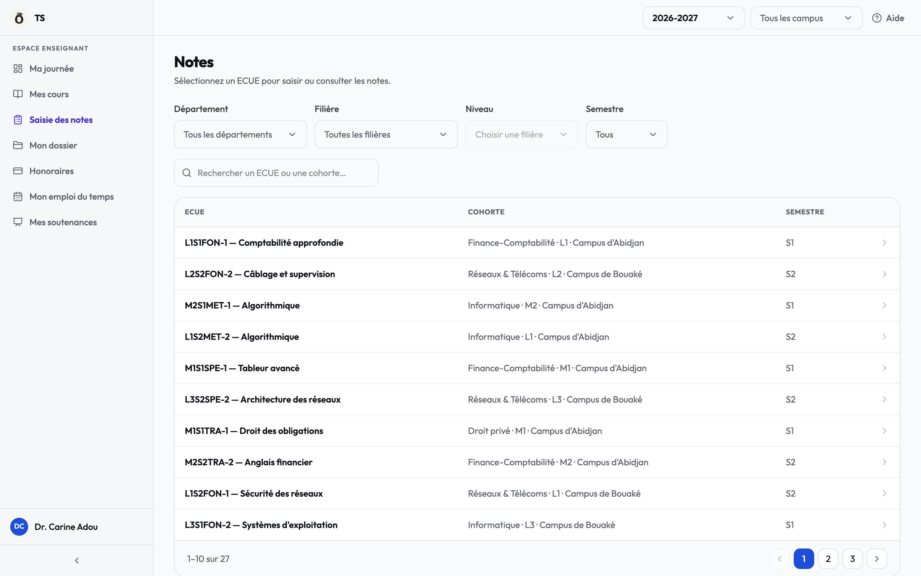Screen dimensions: 921x576
Task: Click the arrow on the Systèmes d'exploitation row
Action: coord(884,525)
